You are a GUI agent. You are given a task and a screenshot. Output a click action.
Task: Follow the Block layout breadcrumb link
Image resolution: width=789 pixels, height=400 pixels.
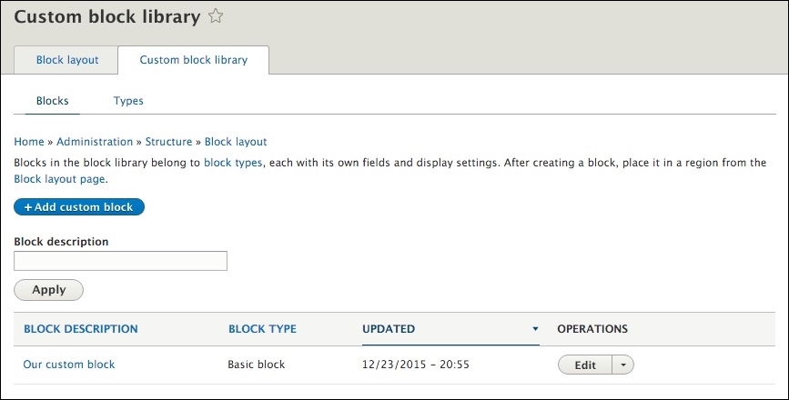pos(236,142)
